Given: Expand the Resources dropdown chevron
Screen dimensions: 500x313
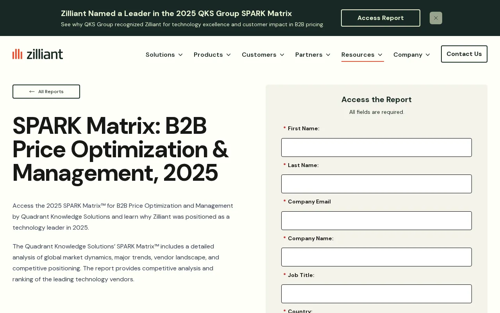Looking at the screenshot, I should click(380, 55).
